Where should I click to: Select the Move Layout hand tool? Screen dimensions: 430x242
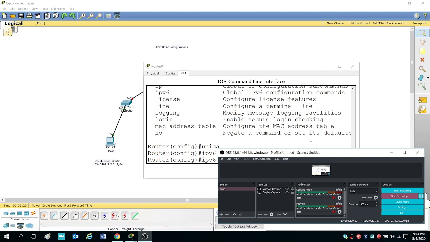click(x=422, y=42)
